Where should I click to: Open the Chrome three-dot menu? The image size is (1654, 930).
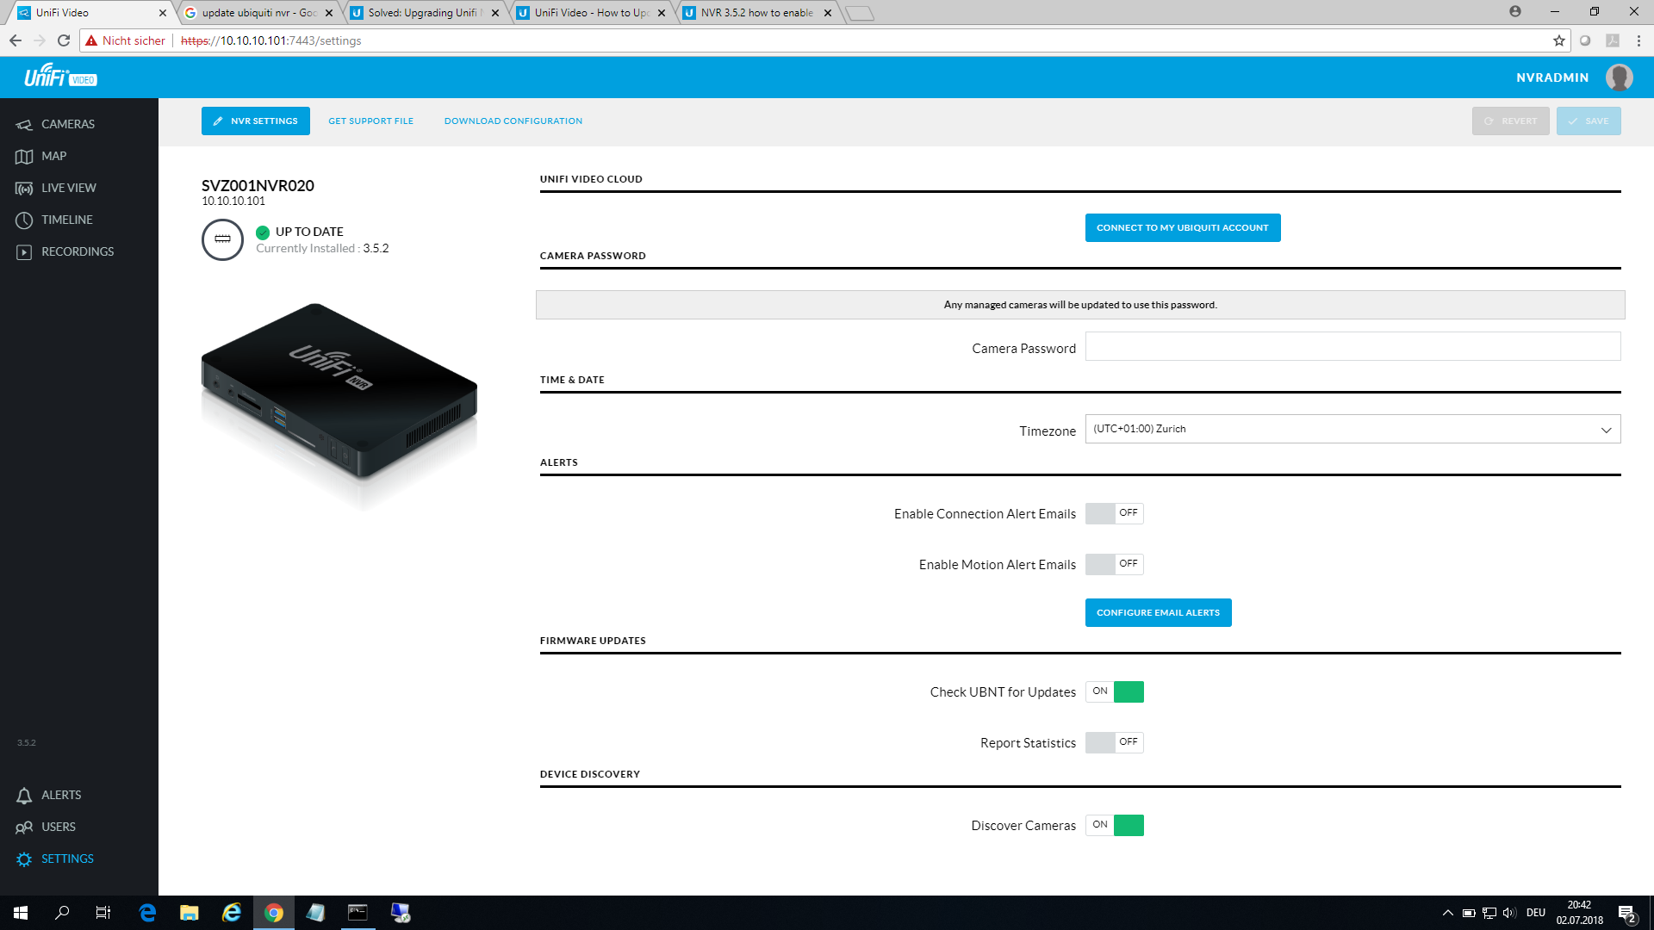[x=1638, y=40]
